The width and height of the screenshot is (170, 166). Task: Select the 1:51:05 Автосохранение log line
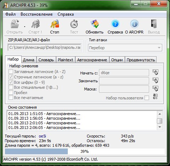coord(44,114)
